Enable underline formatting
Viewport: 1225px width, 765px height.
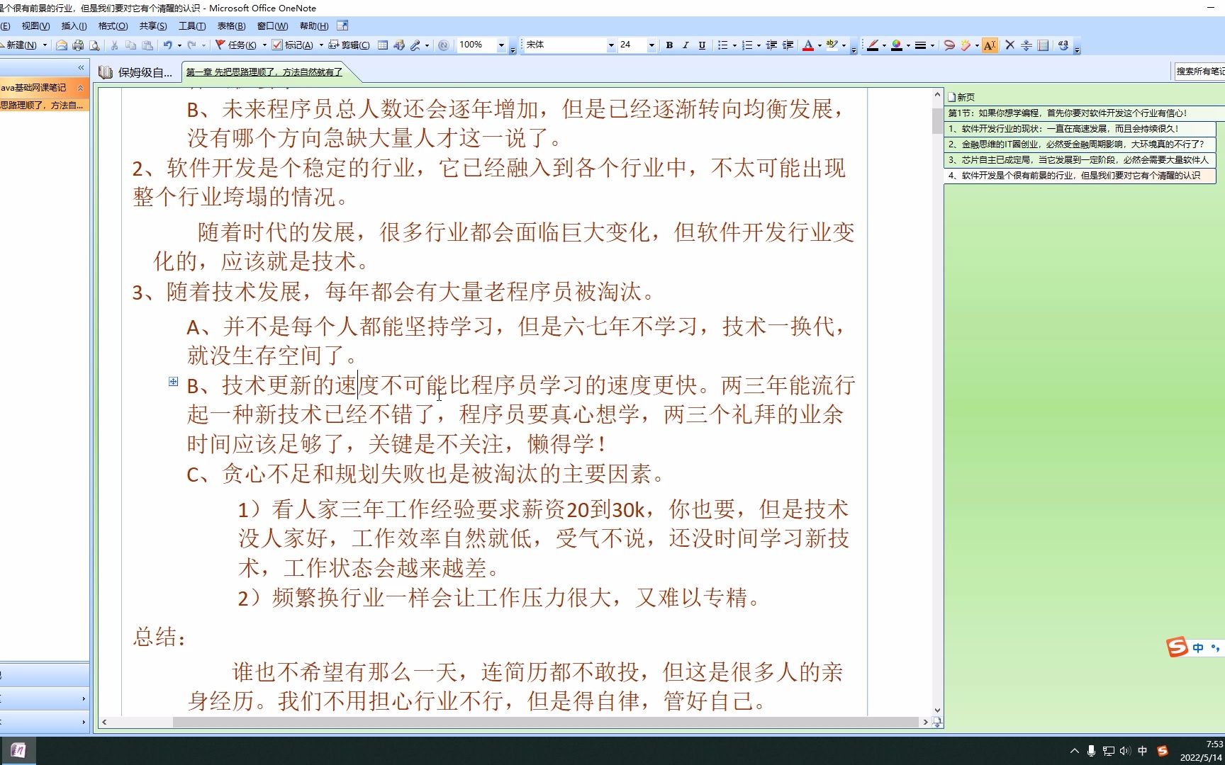coord(702,45)
